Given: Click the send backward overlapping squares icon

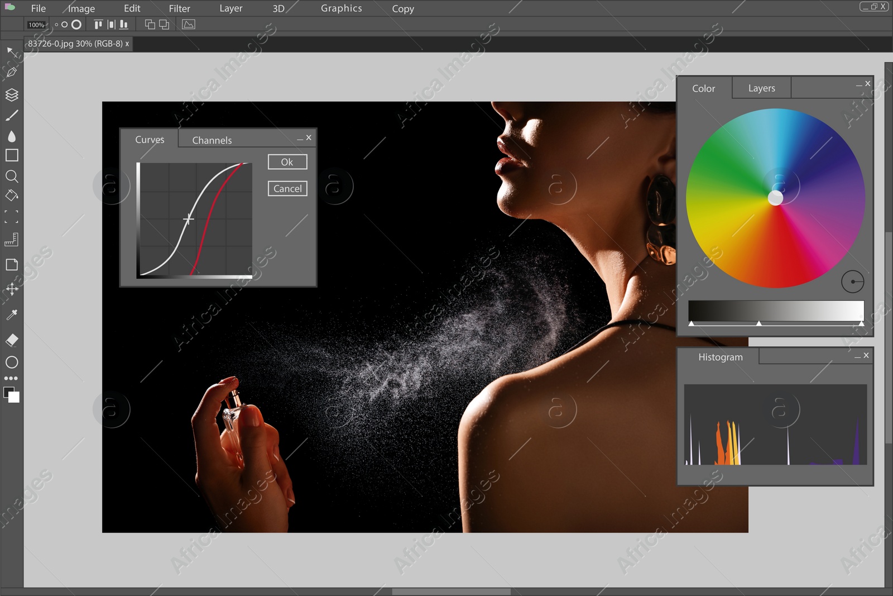Looking at the screenshot, I should click(164, 25).
